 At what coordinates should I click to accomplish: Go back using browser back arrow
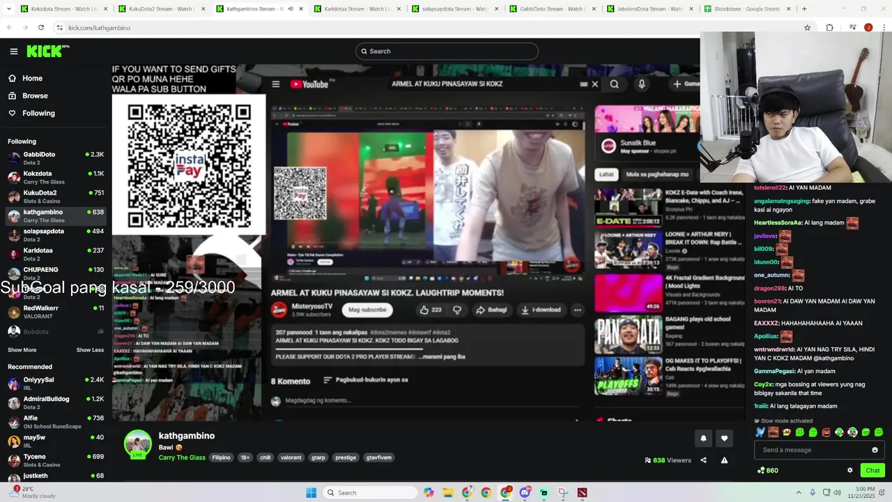pyautogui.click(x=10, y=27)
